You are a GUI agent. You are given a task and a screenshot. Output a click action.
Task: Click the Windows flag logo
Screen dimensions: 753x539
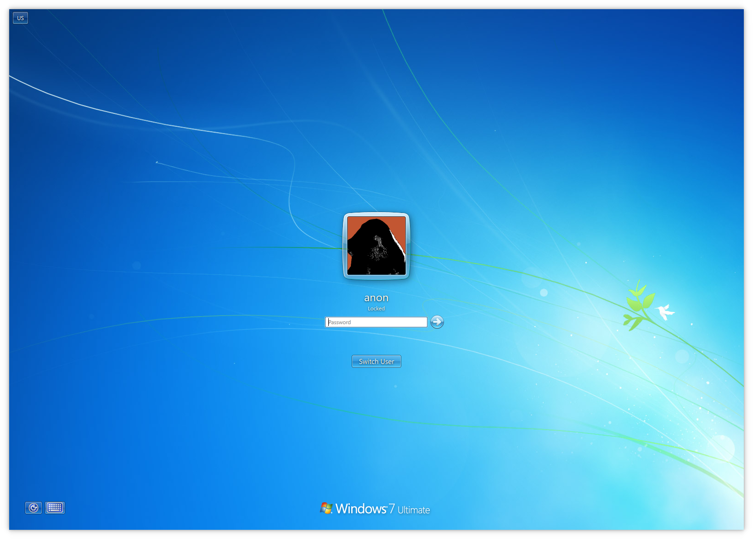pyautogui.click(x=326, y=508)
